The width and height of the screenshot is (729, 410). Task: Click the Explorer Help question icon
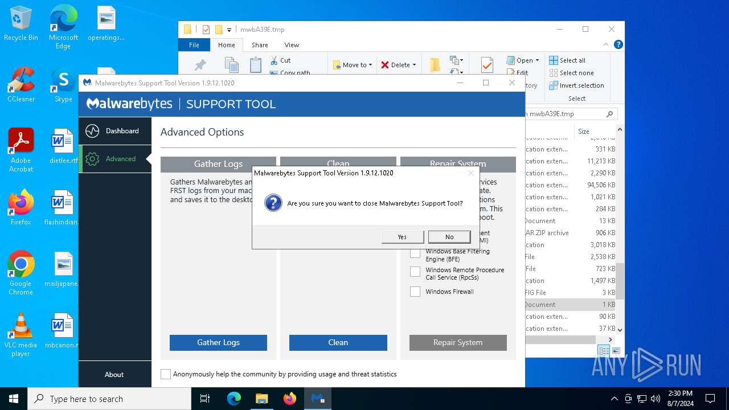[x=618, y=44]
